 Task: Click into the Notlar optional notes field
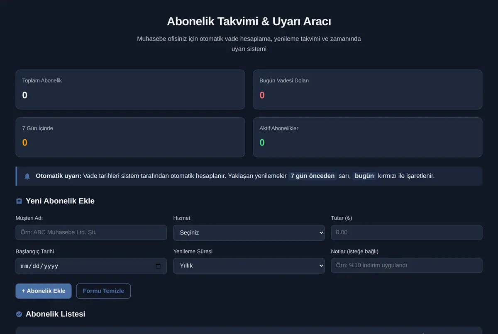pyautogui.click(x=407, y=266)
